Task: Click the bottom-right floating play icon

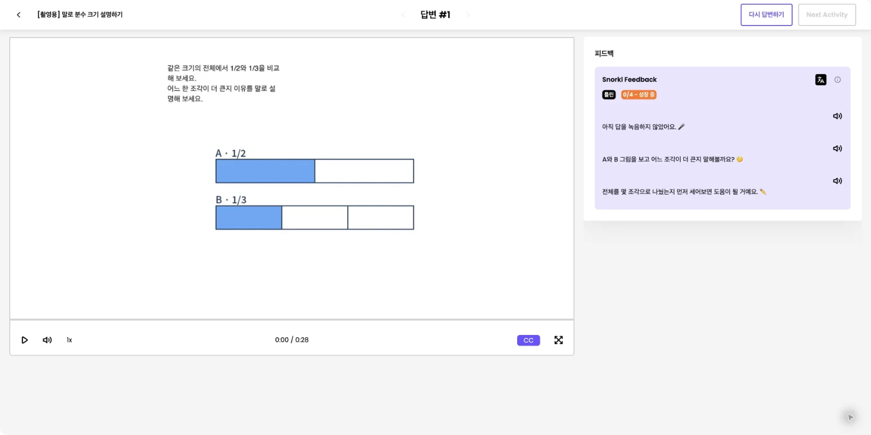Action: click(850, 417)
